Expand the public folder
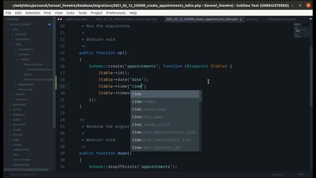The width and height of the screenshot is (316, 178). click(10, 120)
